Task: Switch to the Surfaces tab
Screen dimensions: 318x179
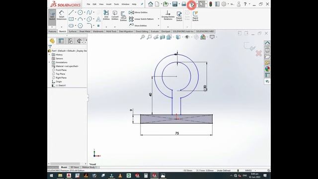Action: point(73,31)
